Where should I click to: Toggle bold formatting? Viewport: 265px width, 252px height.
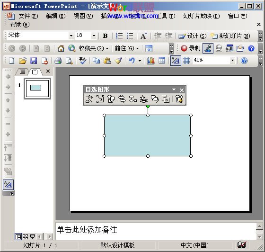point(105,36)
